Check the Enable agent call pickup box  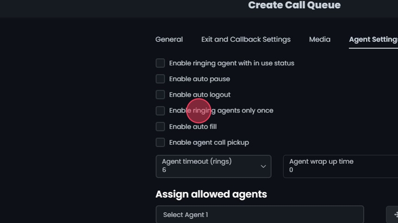pos(160,142)
